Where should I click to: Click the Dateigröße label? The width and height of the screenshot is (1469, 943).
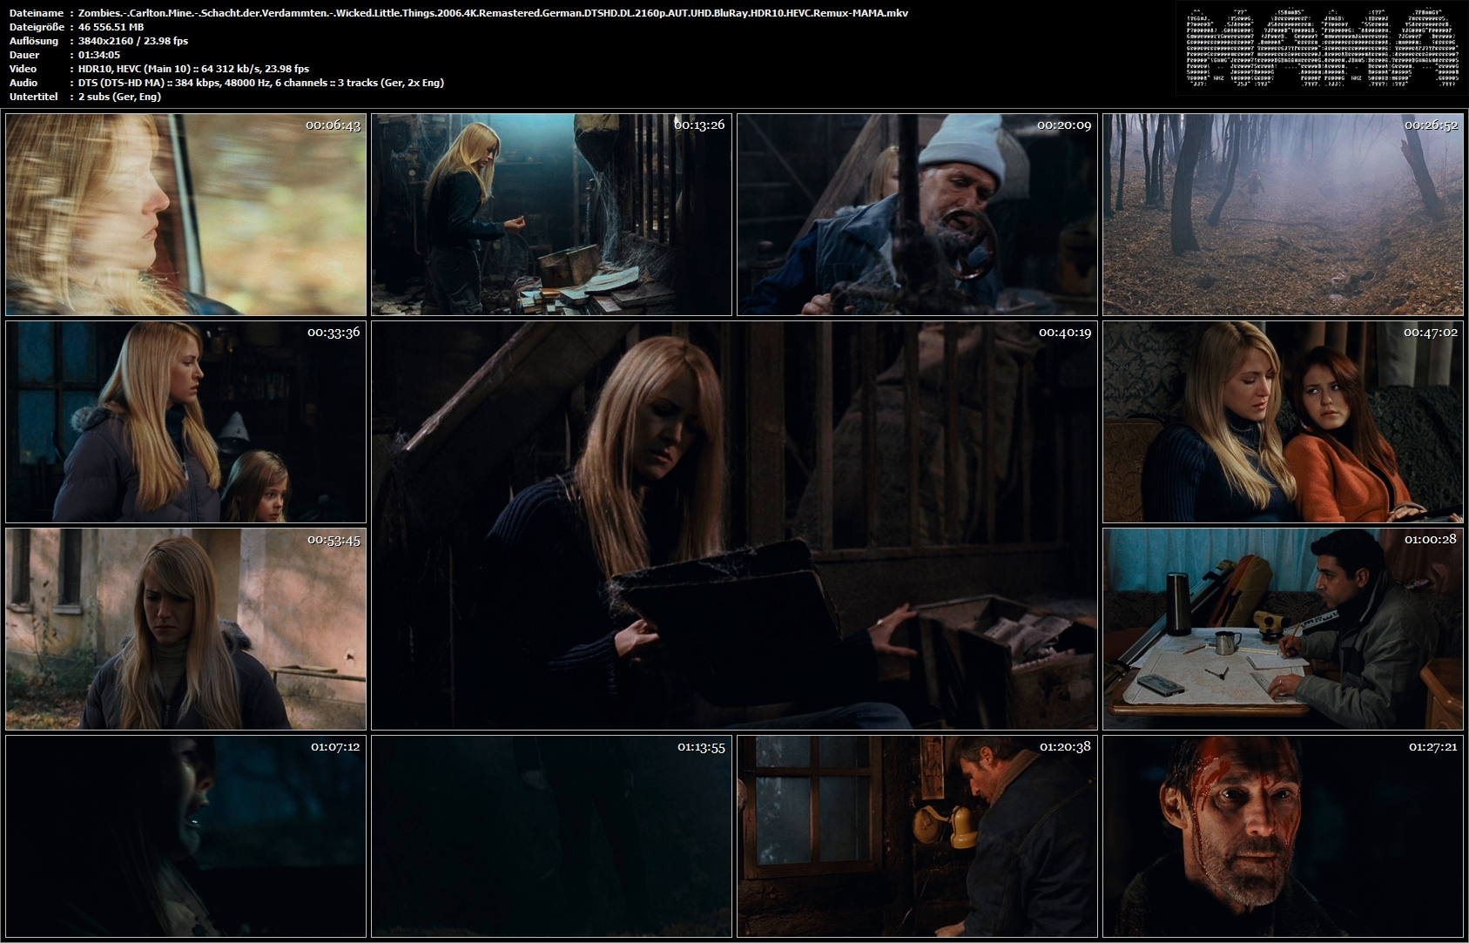click(x=37, y=27)
